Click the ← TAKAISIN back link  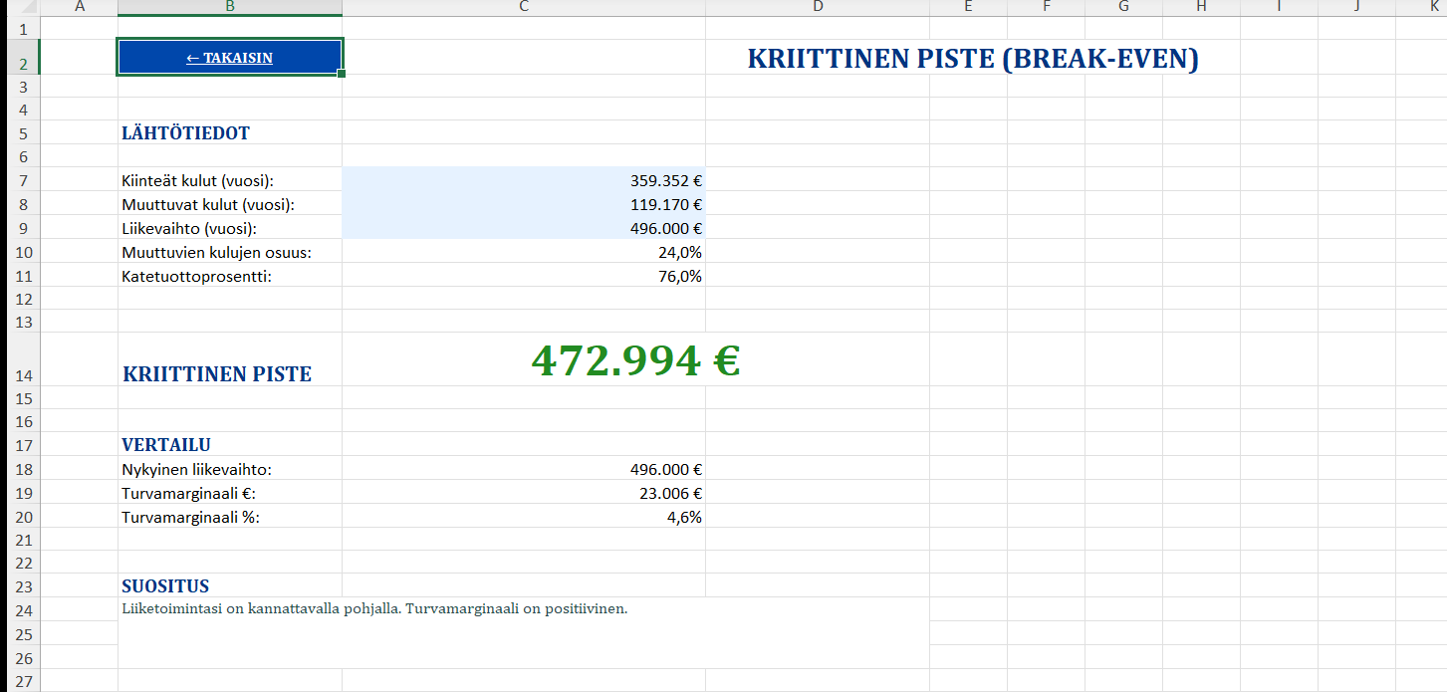[x=229, y=58]
